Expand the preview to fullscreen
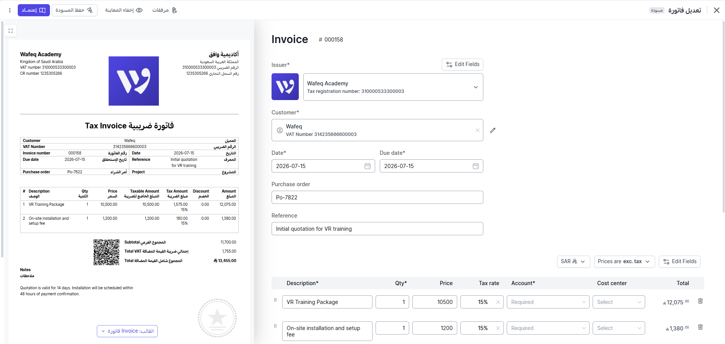This screenshot has height=344, width=725. pos(11,31)
